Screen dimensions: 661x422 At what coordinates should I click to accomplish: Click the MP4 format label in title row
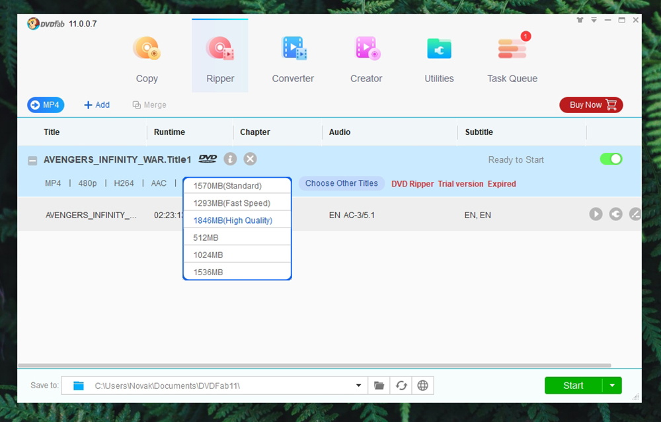pyautogui.click(x=53, y=183)
